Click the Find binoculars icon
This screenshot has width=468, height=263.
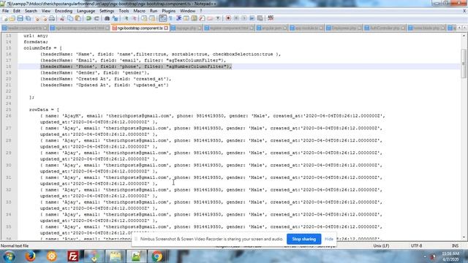coord(107,18)
